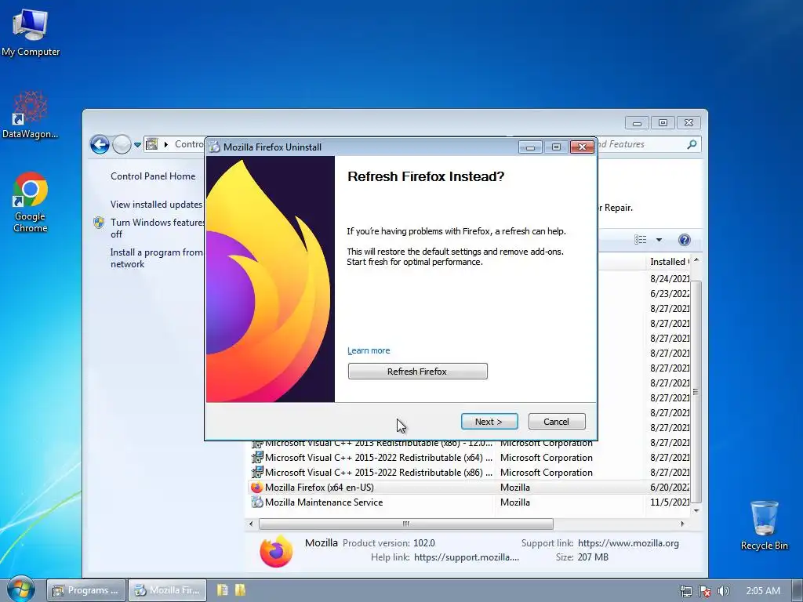
Task: Click Next in the uninstall wizard
Action: pyautogui.click(x=489, y=421)
